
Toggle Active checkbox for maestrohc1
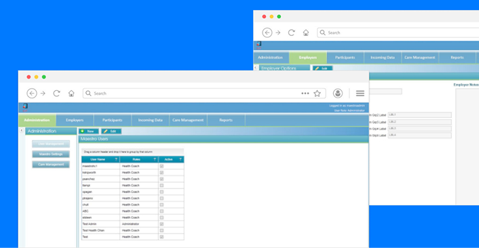(161, 166)
